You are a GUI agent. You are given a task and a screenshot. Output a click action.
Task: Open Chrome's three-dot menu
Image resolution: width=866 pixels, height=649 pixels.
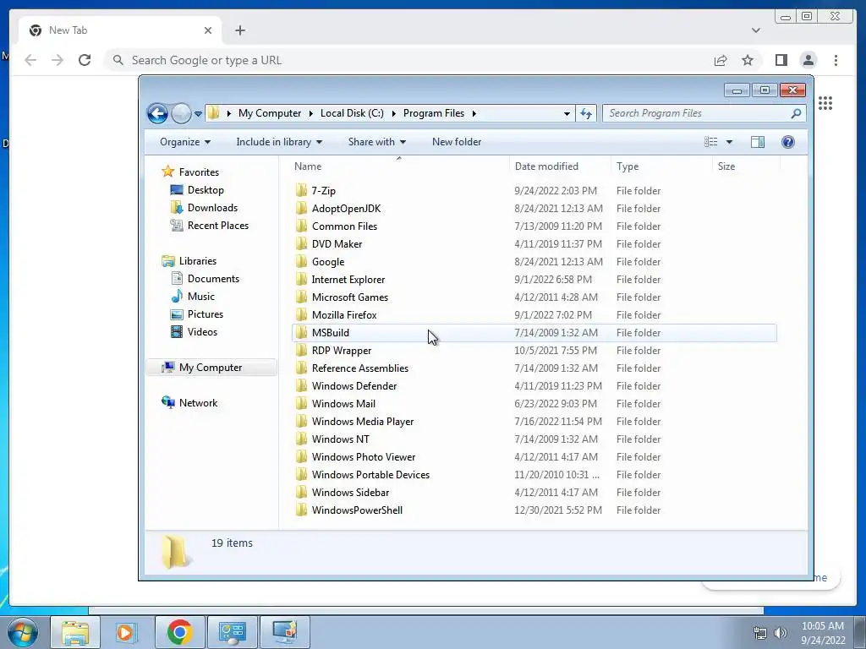pos(836,60)
